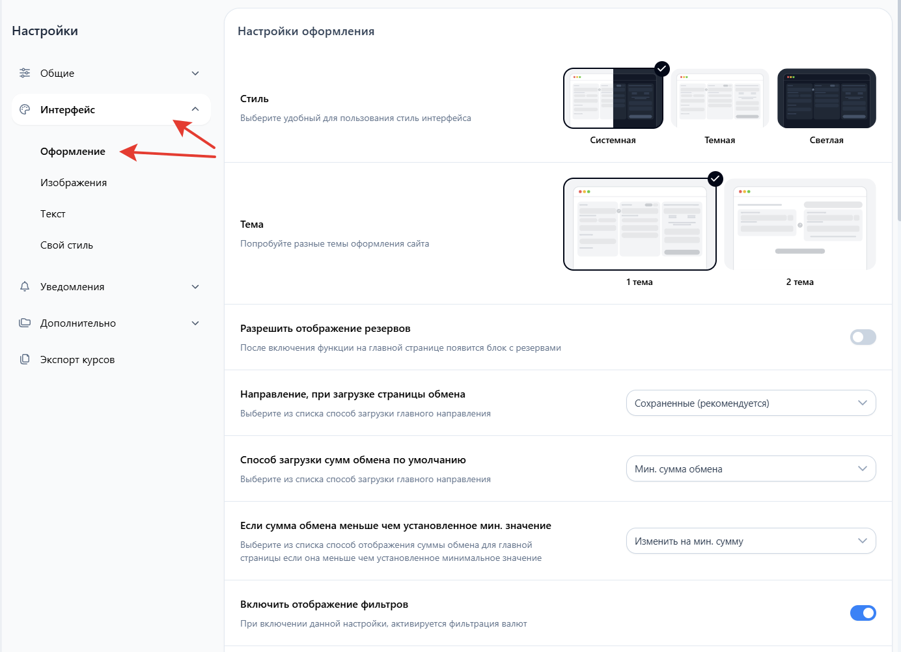Click the sliders icon next to Общие

pos(25,73)
